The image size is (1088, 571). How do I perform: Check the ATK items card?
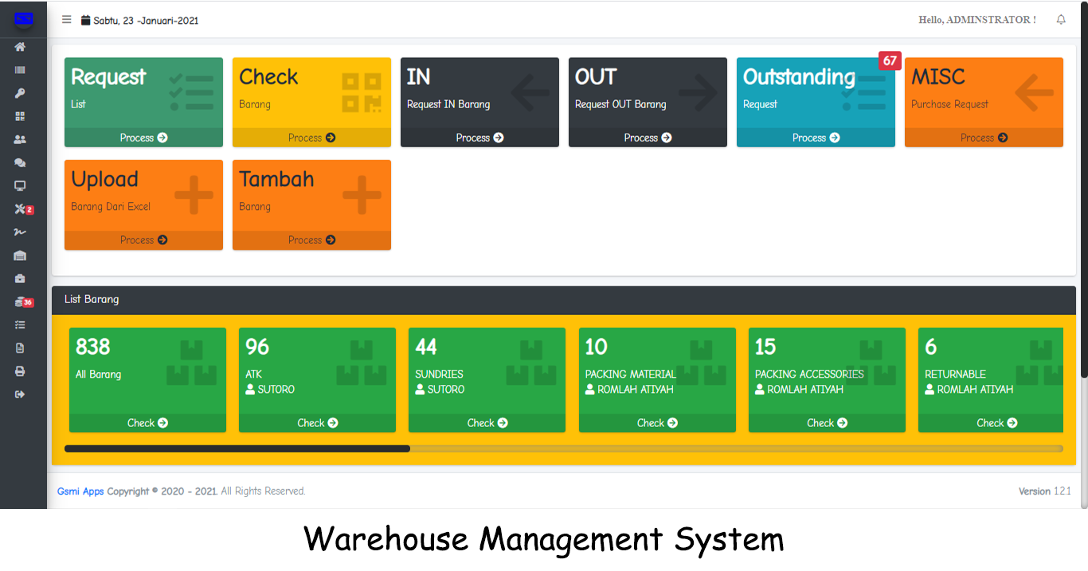[x=317, y=423]
